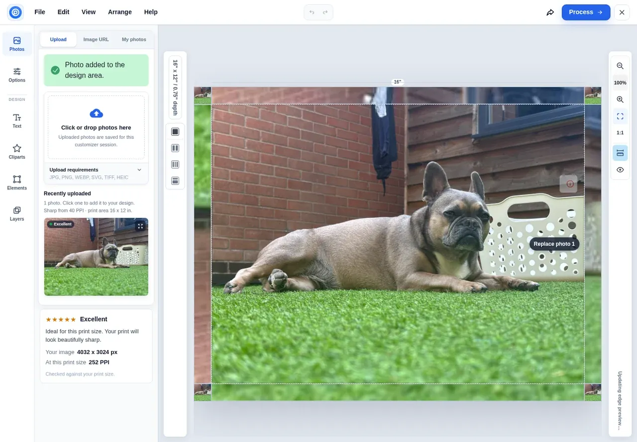Click the 'Updating edge preview...' status text
Viewport: 637px width, 442px height.
(620, 401)
